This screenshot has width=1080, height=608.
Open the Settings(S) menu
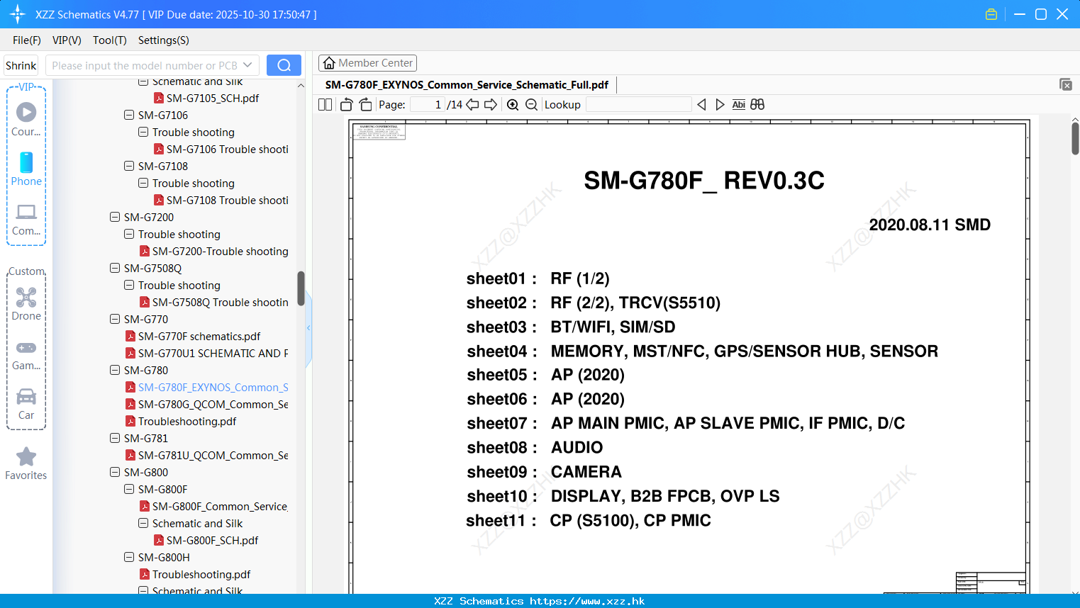[164, 40]
